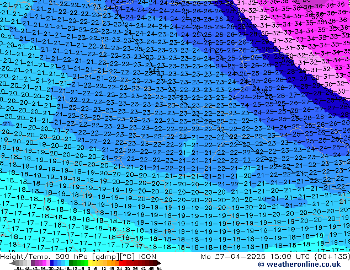This screenshot has height=270, width=350.
Task: Pick the bright green legend swatch before yellow
Action: [x=86, y=263]
